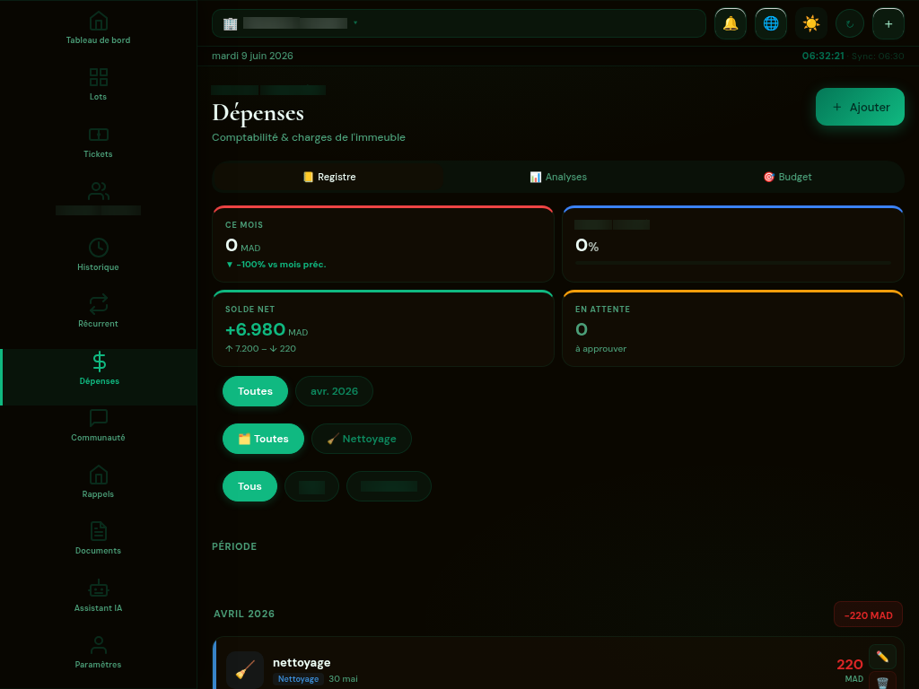Click the 0% budget progress bar
Screen dimensions: 919x689
point(732,263)
